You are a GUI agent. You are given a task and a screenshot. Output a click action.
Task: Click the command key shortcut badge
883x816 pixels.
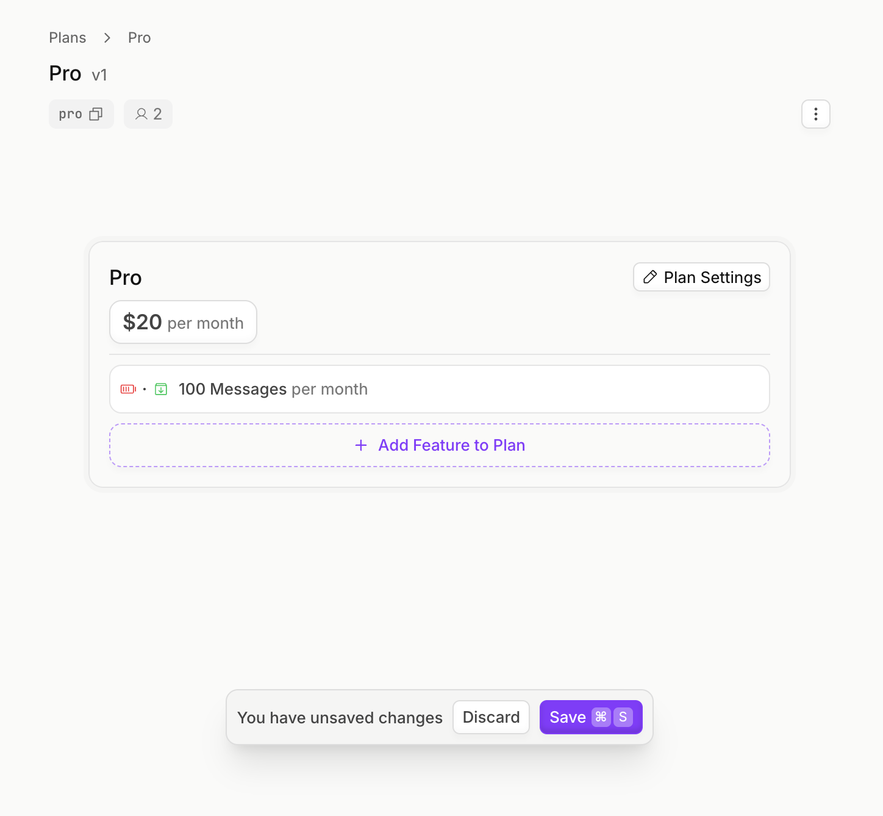point(601,717)
